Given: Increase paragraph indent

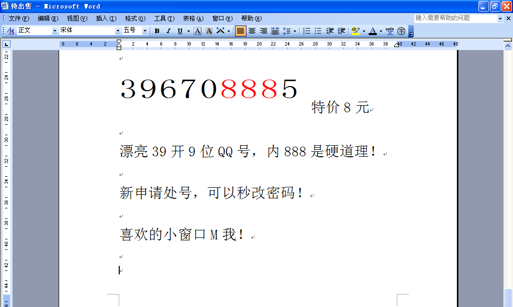Looking at the screenshot, I should click(341, 31).
